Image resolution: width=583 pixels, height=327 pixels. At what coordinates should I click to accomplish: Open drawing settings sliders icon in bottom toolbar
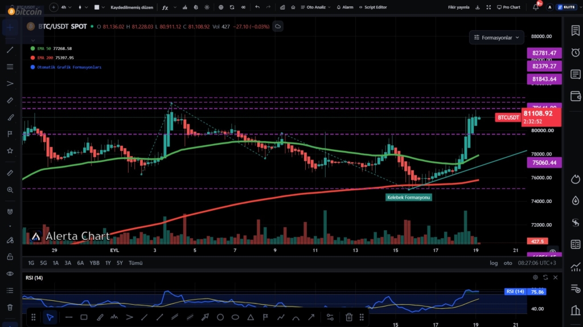(330, 317)
